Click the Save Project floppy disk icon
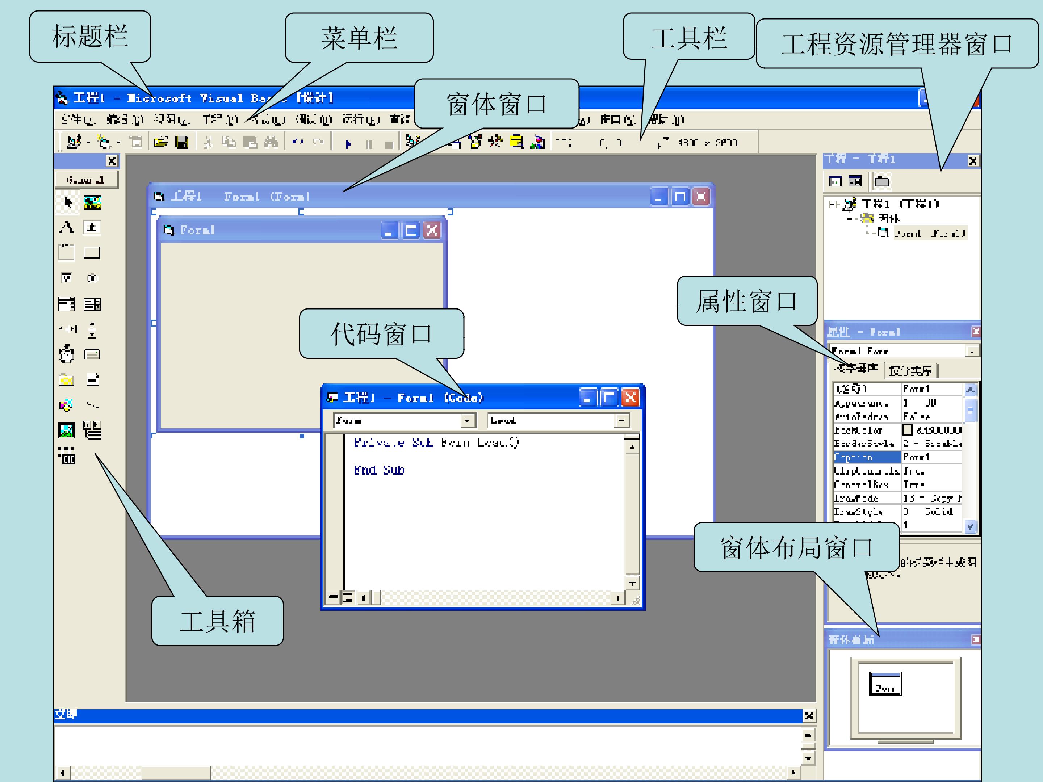Viewport: 1043px width, 782px height. click(182, 142)
